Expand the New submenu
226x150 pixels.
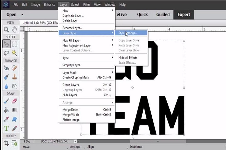(x=87, y=11)
